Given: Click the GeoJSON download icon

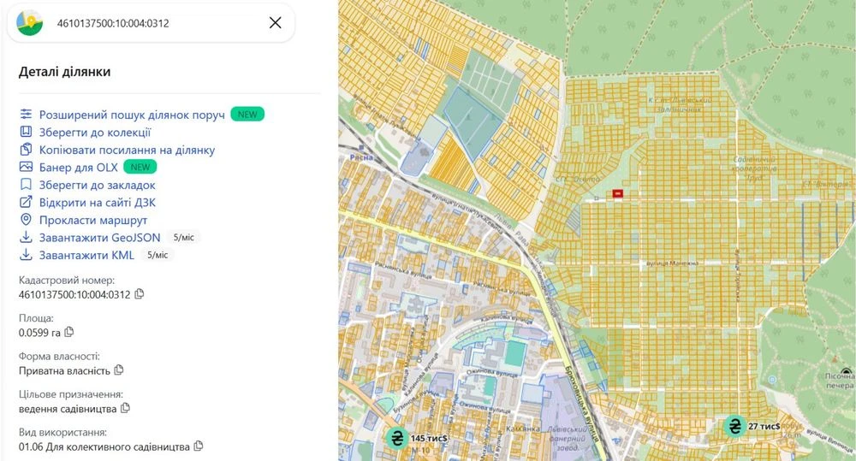Looking at the screenshot, I should tap(26, 237).
